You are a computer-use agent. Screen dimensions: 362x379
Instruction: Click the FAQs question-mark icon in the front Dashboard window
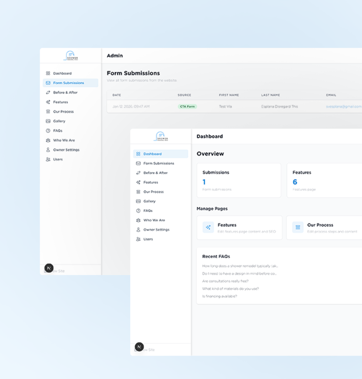pyautogui.click(x=138, y=211)
